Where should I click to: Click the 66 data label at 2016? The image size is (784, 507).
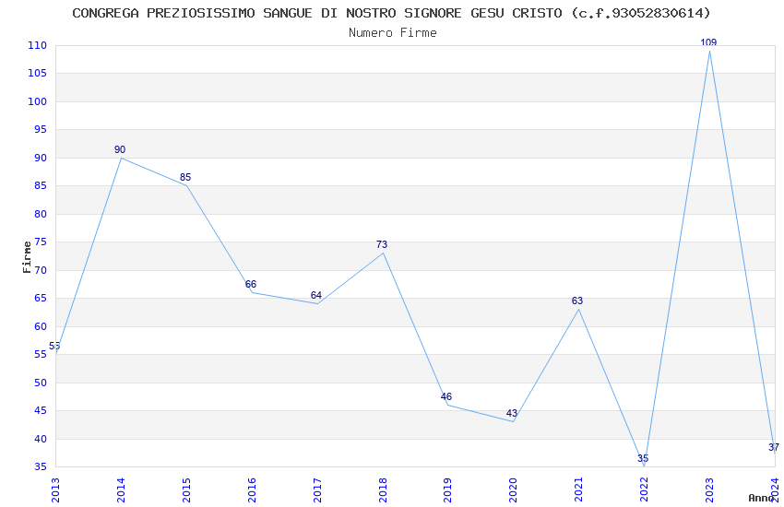251,284
